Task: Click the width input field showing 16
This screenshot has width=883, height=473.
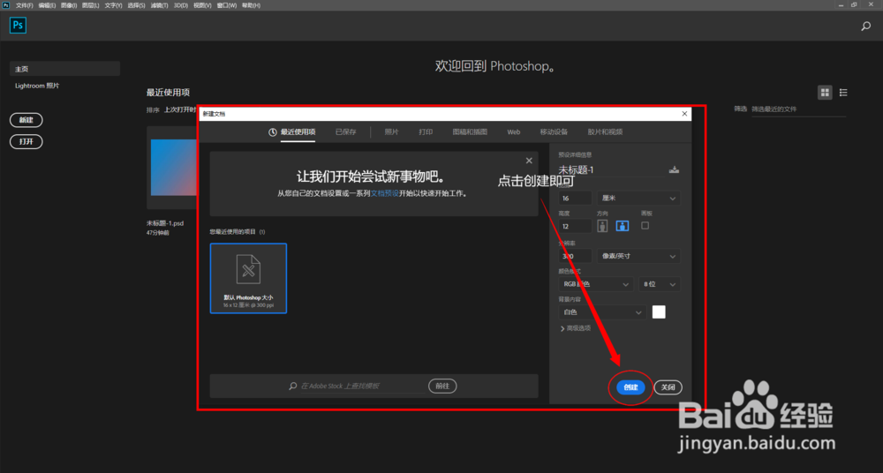Action: [x=575, y=199]
